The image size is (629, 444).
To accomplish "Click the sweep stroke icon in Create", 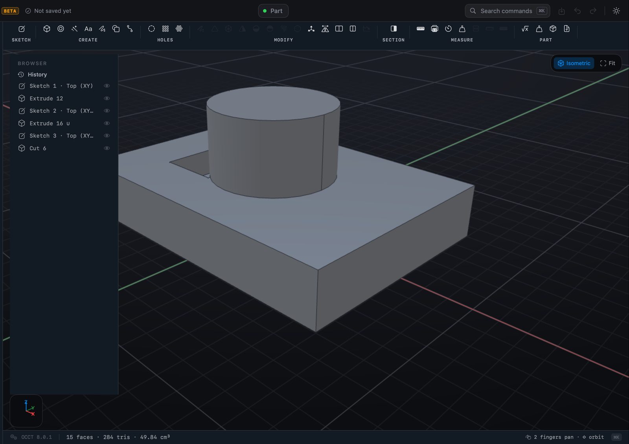I will click(x=102, y=29).
